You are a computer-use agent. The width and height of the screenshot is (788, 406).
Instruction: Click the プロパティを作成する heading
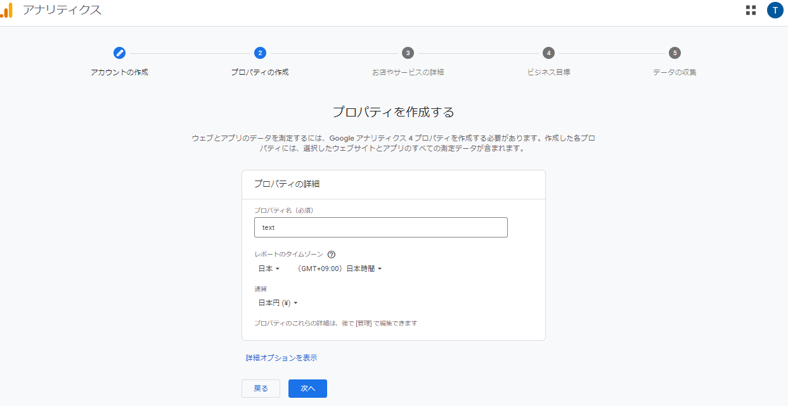(x=394, y=112)
